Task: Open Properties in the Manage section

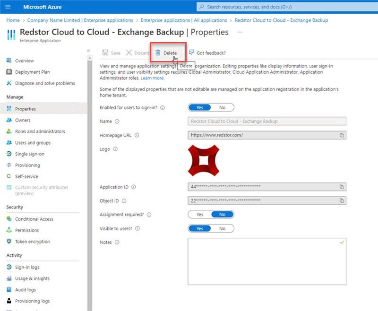Action: (x=43, y=109)
